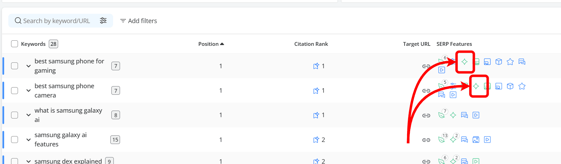
Task: Click 8 badge next to what is samsung galaxy ai
Action: [x=116, y=115]
